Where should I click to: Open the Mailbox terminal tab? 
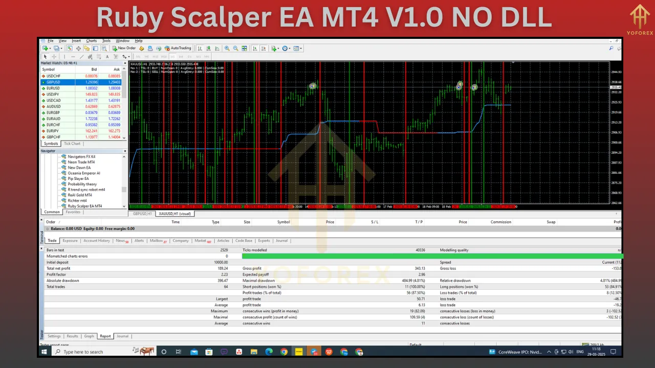point(158,240)
